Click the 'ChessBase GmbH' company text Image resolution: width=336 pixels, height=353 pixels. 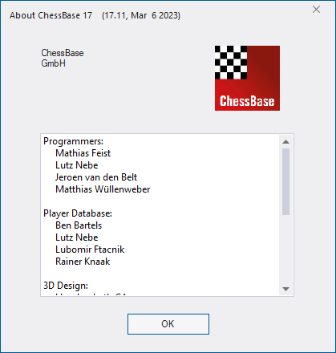coord(63,58)
